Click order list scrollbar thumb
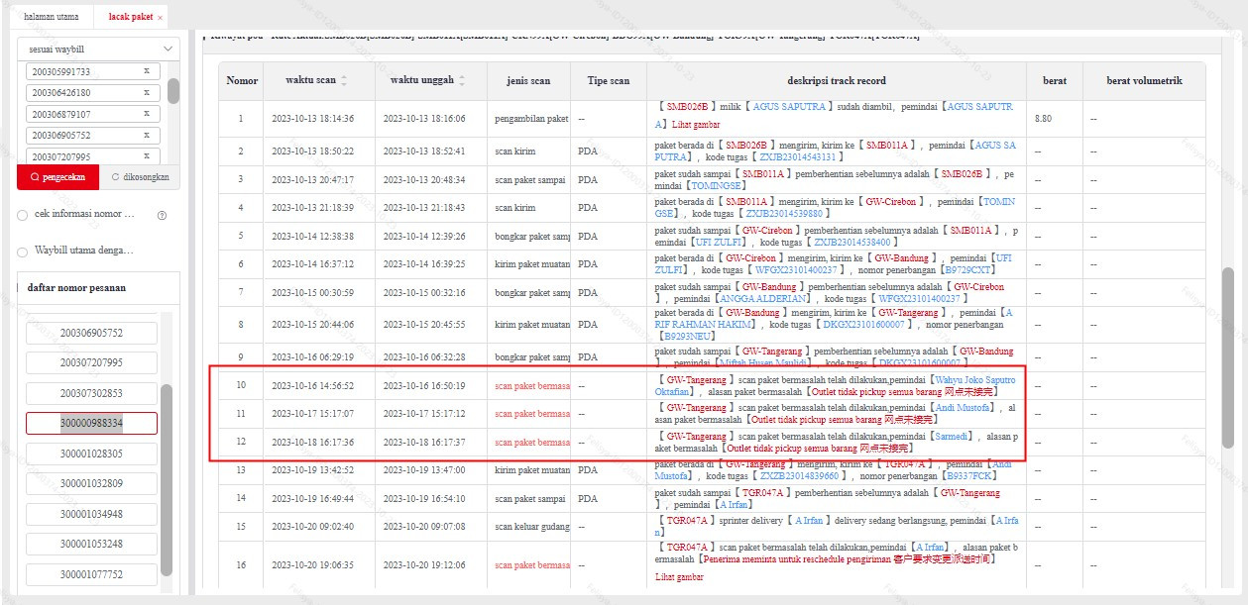 pos(167,480)
